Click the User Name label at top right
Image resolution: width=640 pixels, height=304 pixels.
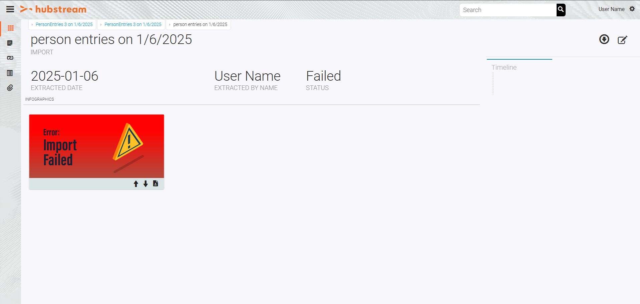coord(611,9)
